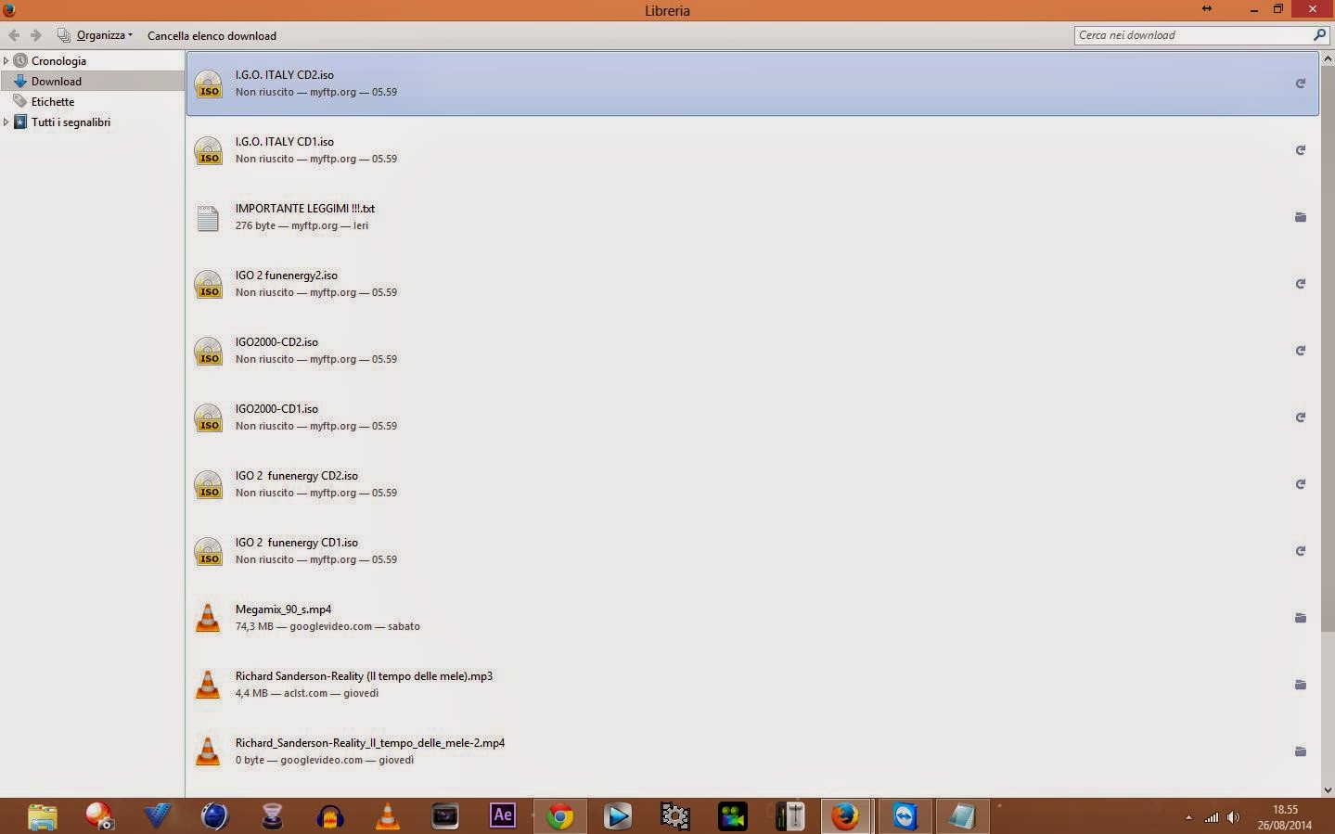
Task: Open containing folder for IMPORTANTE LEGGIMI !!!.txt
Action: click(x=1301, y=217)
